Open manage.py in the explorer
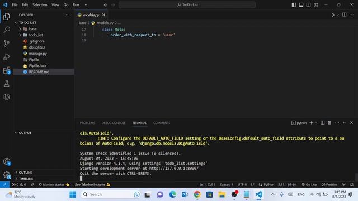Image resolution: width=358 pixels, height=201 pixels. [37, 54]
